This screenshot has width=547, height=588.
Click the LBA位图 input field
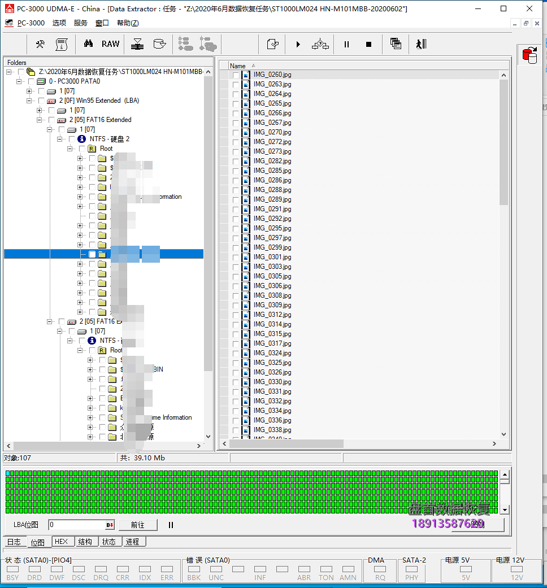(x=77, y=525)
